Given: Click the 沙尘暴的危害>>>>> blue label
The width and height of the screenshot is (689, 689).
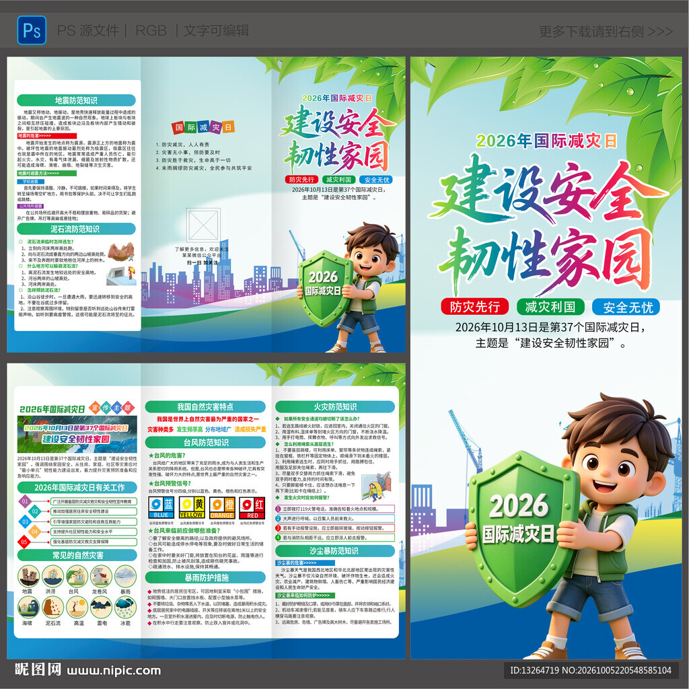Looking at the screenshot, I should (305, 563).
